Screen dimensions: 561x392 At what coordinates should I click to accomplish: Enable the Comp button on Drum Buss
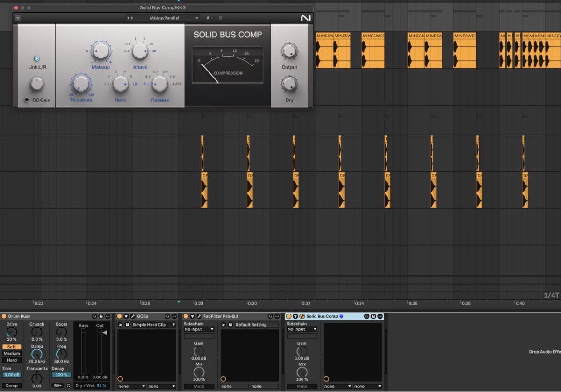pos(12,385)
